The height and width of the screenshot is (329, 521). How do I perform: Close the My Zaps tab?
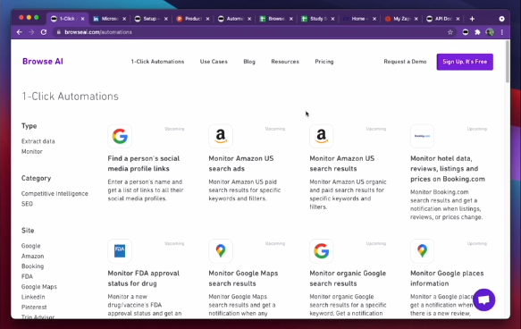point(416,19)
